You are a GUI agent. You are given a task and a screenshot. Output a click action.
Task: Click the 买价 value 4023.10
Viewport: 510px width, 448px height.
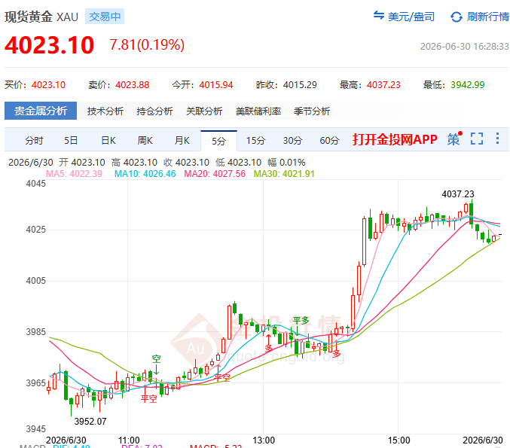(48, 85)
